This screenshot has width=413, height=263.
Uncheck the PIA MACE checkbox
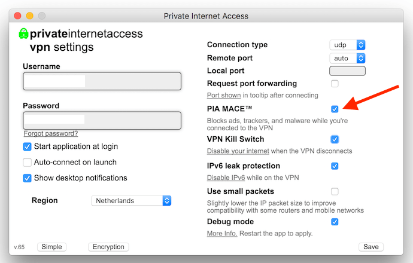click(335, 109)
